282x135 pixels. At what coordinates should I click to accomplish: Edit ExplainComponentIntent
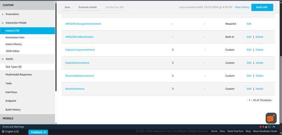tap(249, 50)
